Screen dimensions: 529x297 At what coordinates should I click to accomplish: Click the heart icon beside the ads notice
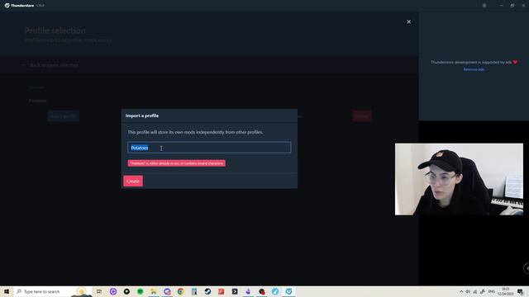click(x=515, y=62)
